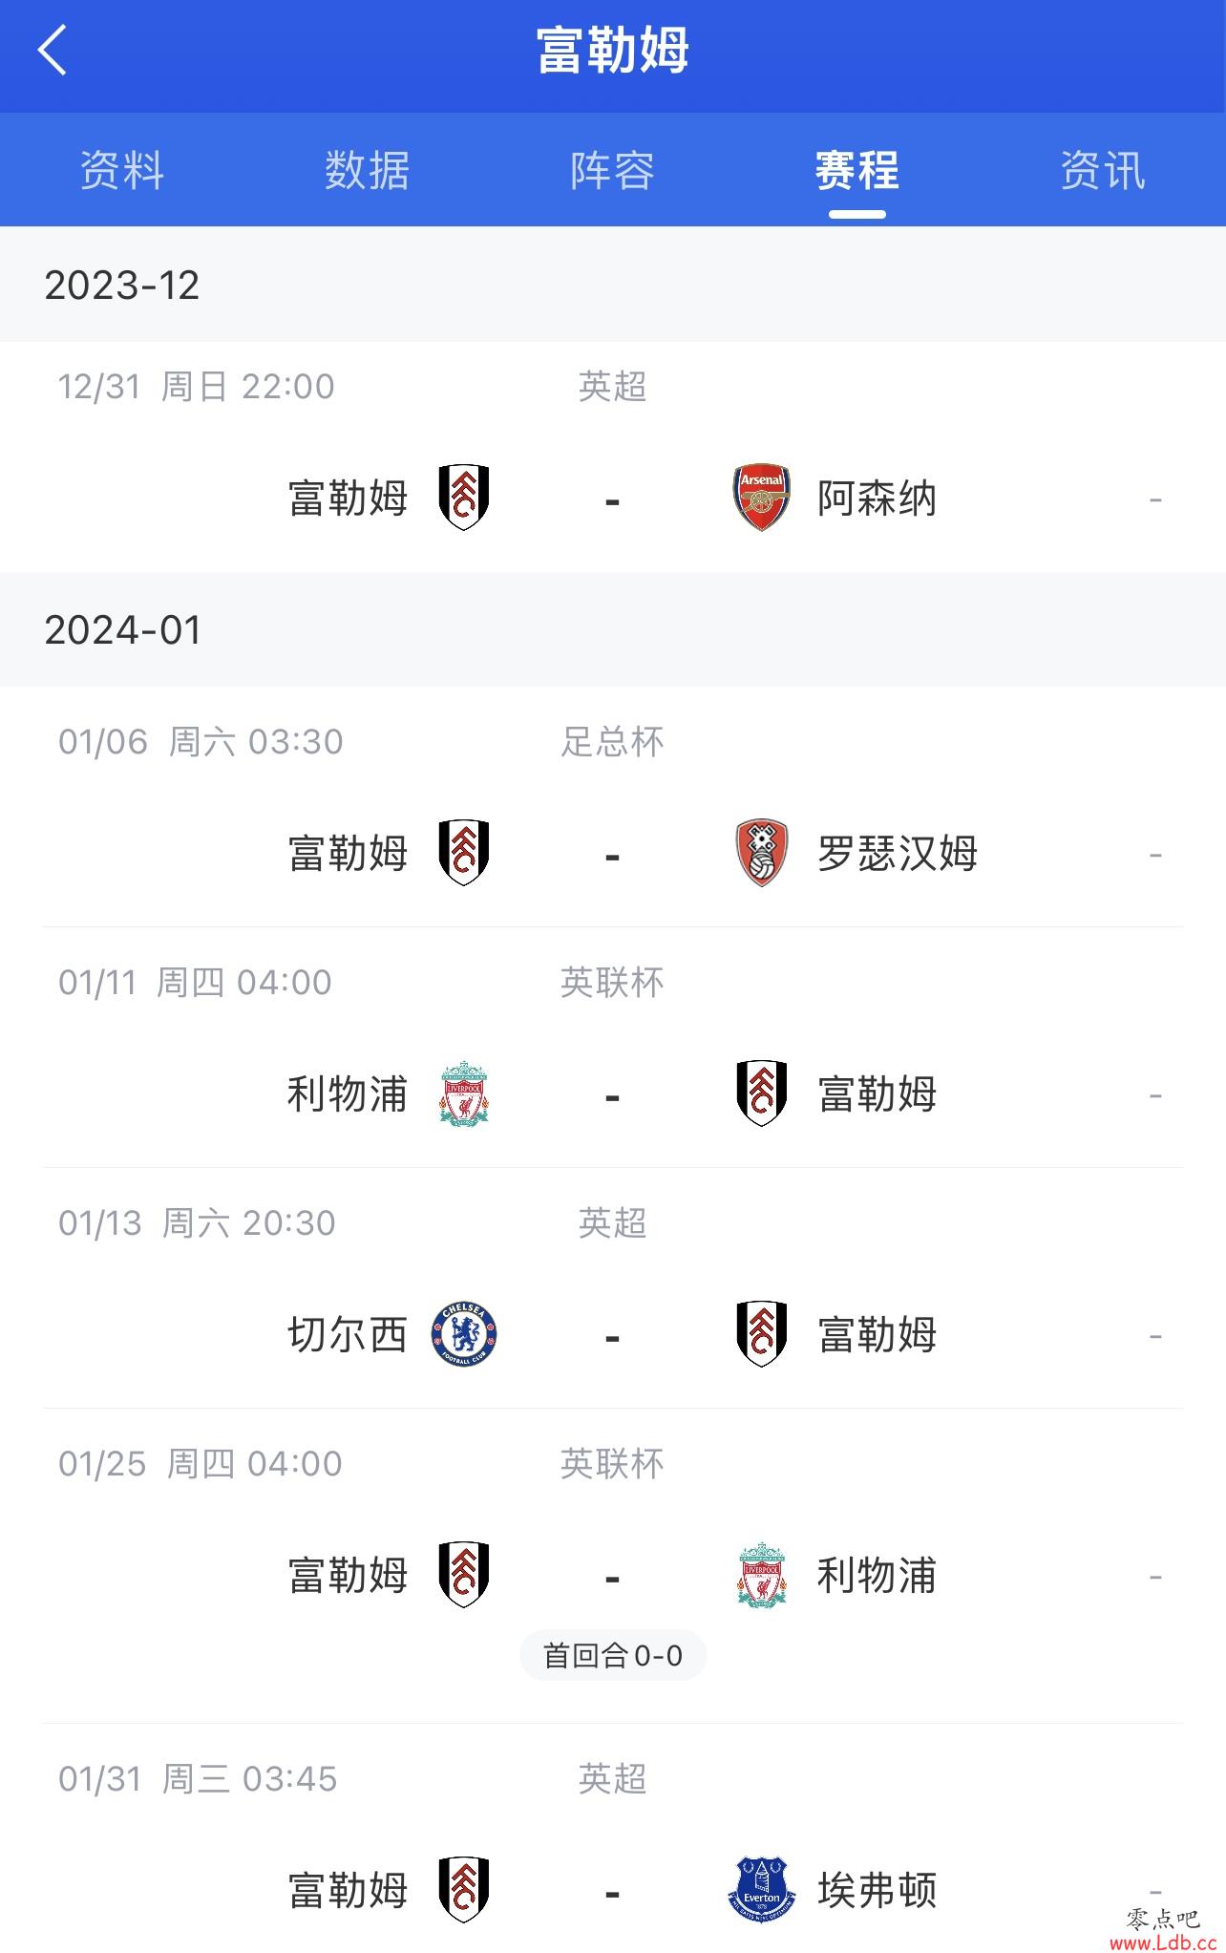Switch to the 数据 tab

[x=368, y=171]
